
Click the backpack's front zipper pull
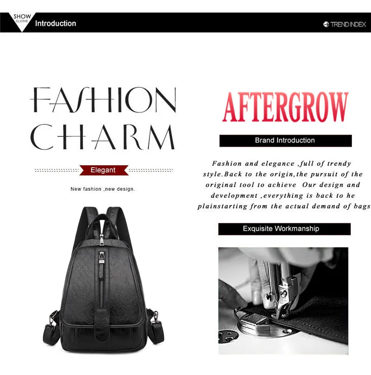click(102, 258)
